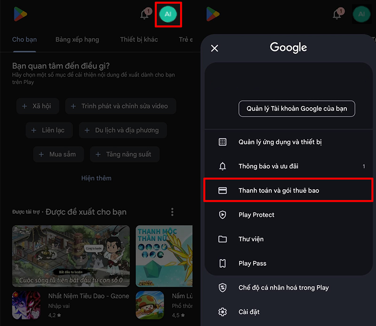Screen dimensions: 376x326
Task: Select the Xã hội interest chip
Action: [37, 106]
